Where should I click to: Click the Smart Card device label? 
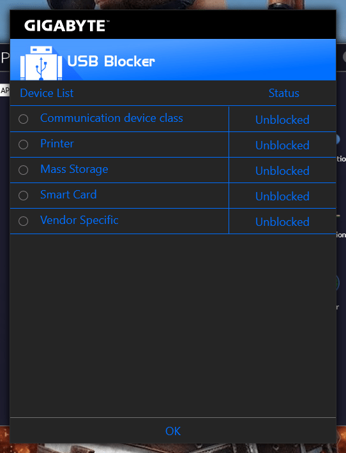[68, 195]
